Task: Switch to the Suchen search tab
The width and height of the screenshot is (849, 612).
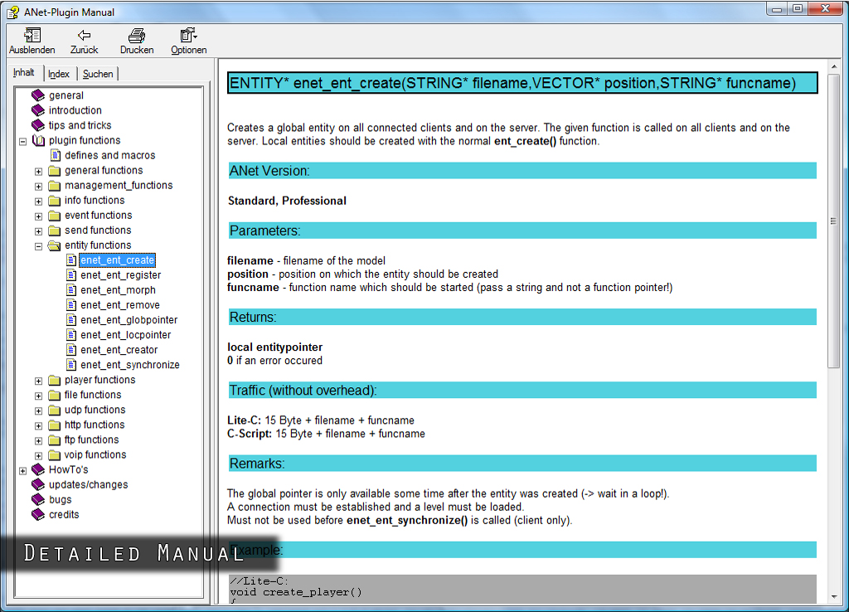Action: 98,74
